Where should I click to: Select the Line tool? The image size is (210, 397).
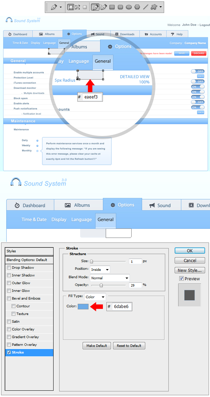coord(146,7)
